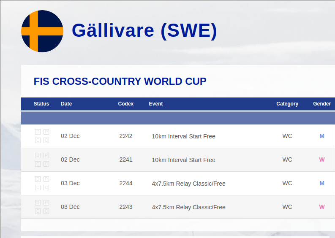
Task: Click the P status icon in codex 2244 row
Action: (x=46, y=179)
